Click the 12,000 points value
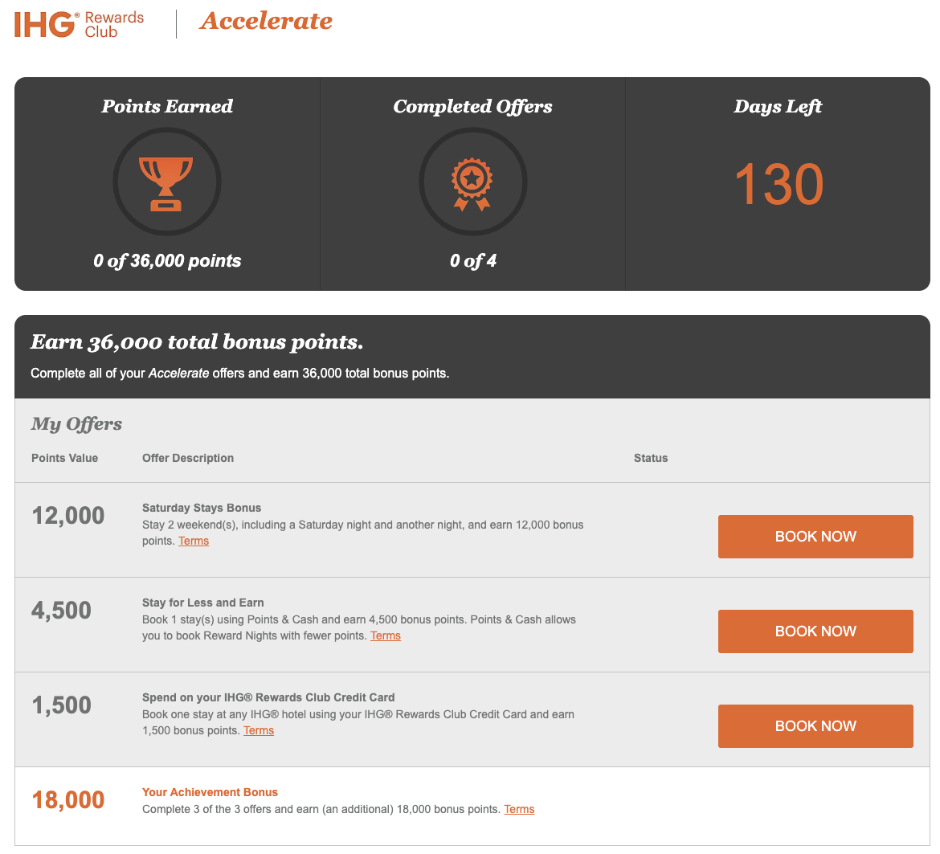 [67, 516]
